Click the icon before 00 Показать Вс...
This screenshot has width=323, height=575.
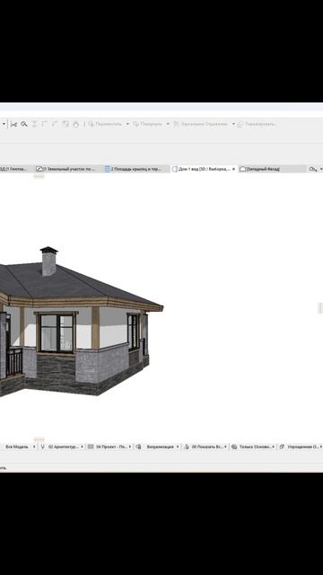pyautogui.click(x=187, y=447)
